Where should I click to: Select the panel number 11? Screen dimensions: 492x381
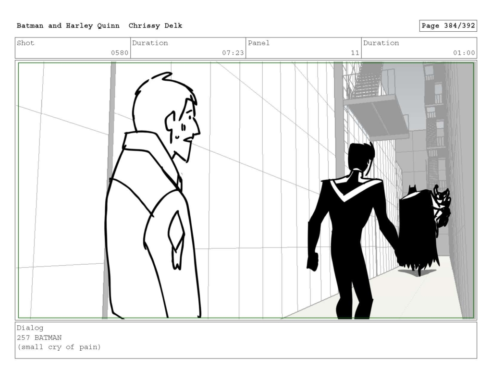[x=355, y=53]
